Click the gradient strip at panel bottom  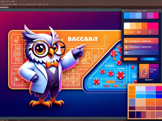(141, 59)
